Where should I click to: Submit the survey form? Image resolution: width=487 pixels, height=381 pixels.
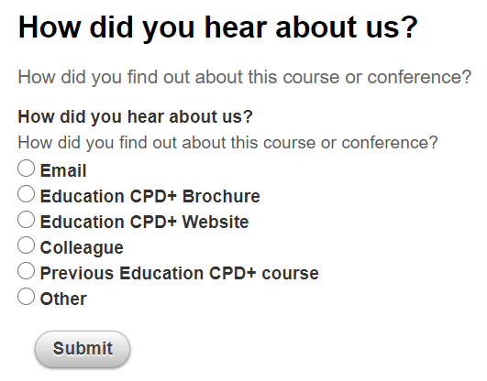click(x=83, y=349)
